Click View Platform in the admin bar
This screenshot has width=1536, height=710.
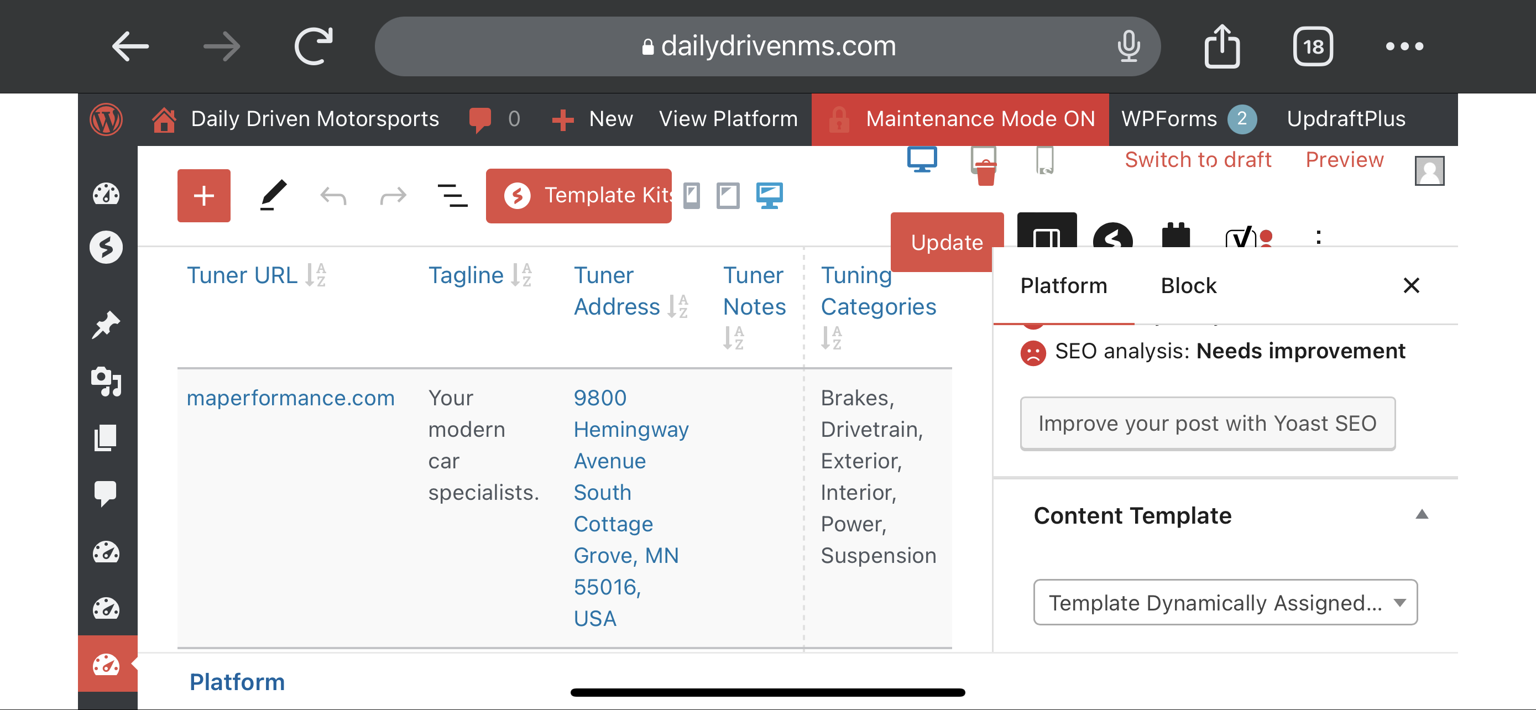pyautogui.click(x=728, y=119)
